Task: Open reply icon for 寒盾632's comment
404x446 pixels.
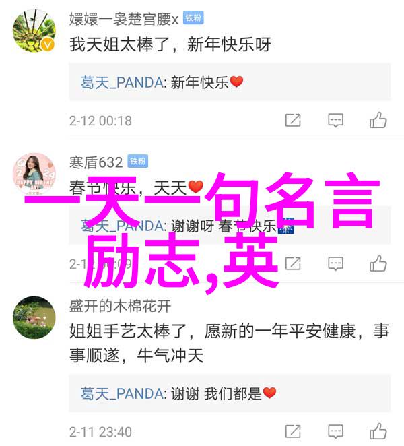Action: 335,264
